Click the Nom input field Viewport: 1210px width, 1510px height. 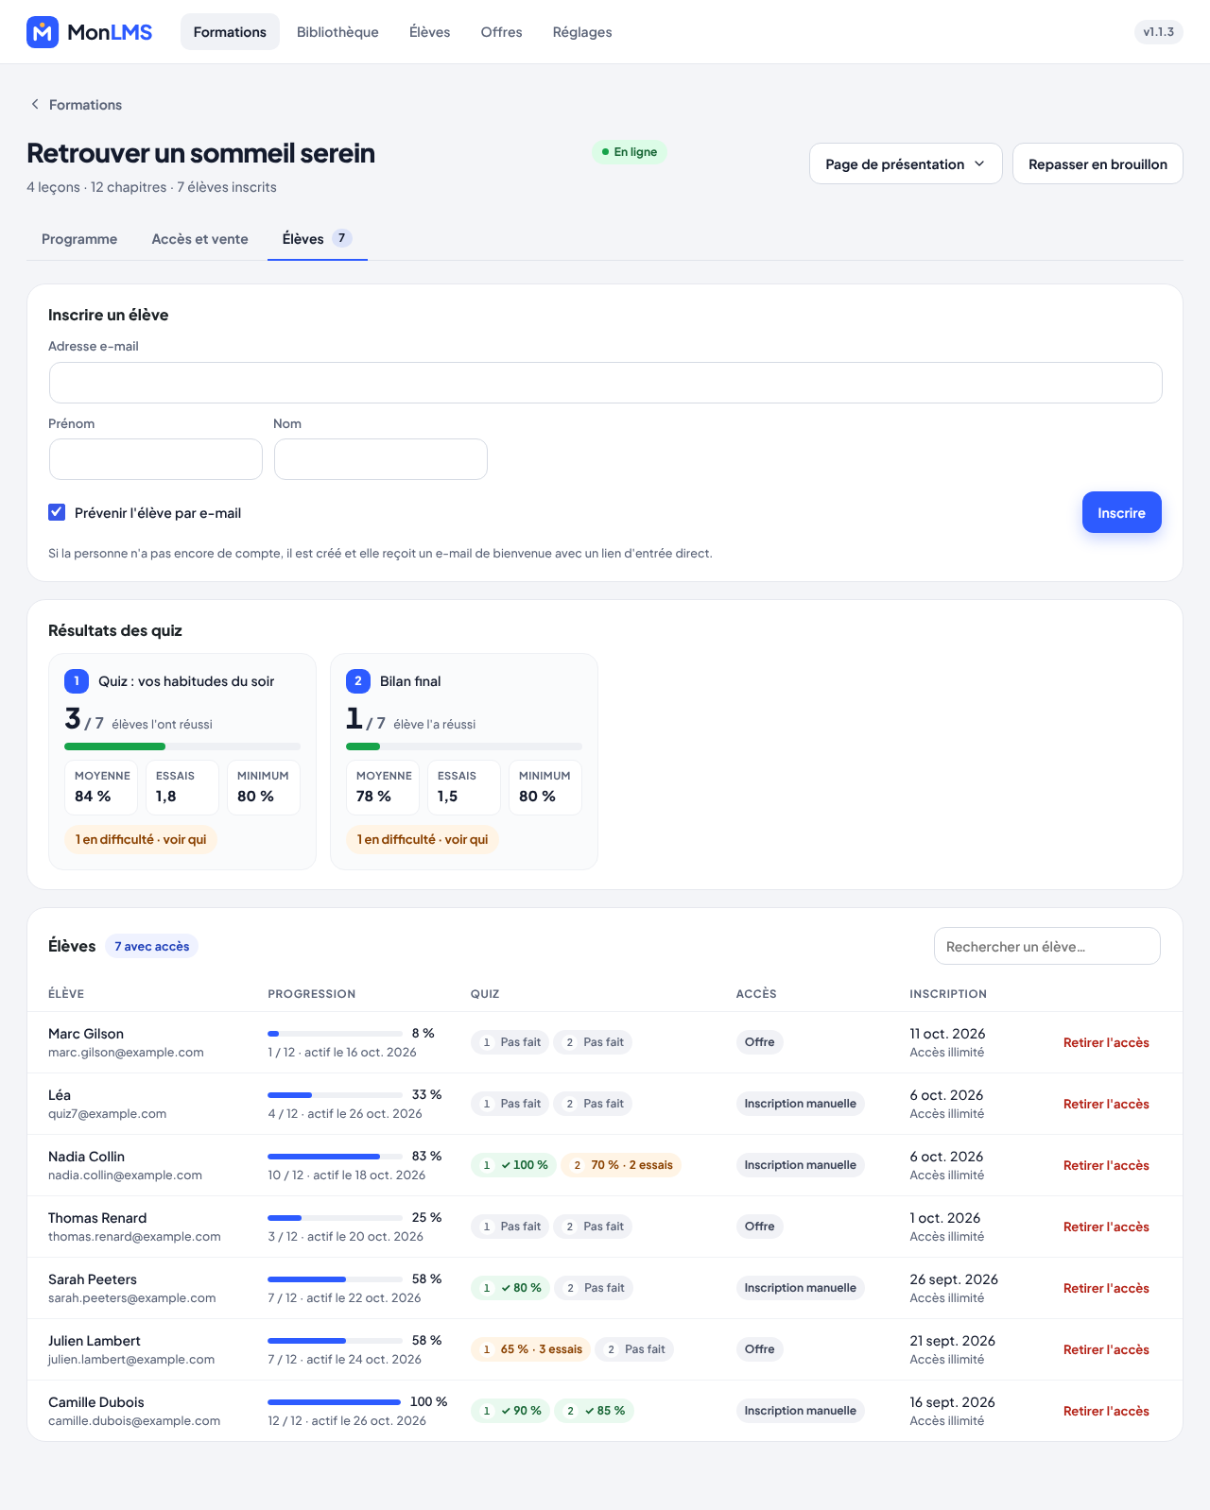point(381,459)
